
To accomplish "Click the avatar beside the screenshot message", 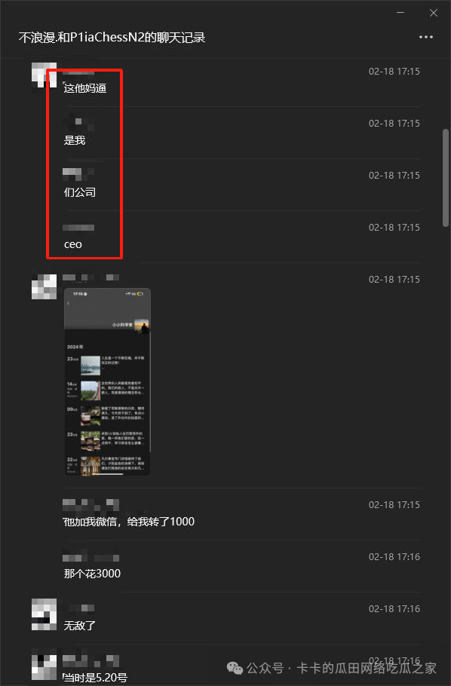I will 44,287.
